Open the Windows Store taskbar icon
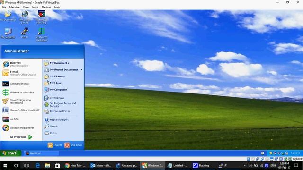 (x=57, y=166)
